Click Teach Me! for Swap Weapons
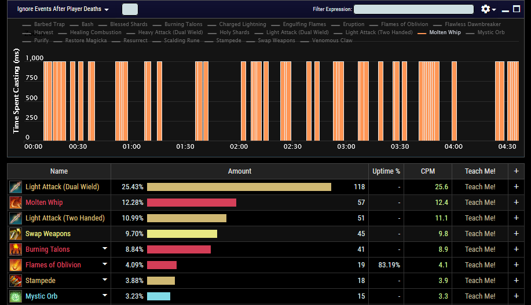This screenshot has width=531, height=305. [x=480, y=234]
